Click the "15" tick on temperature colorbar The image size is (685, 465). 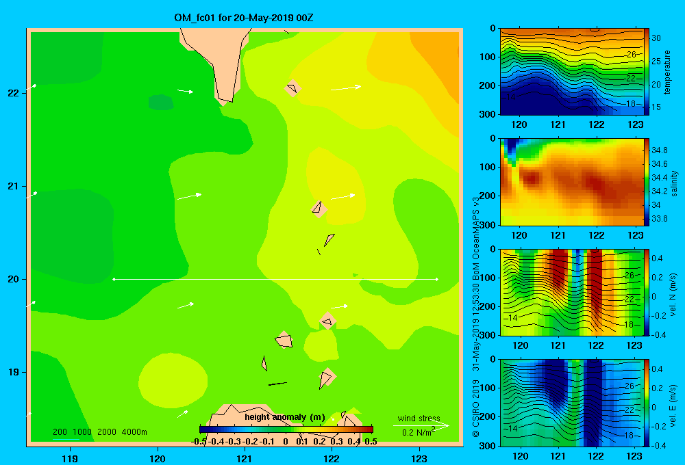tap(656, 107)
